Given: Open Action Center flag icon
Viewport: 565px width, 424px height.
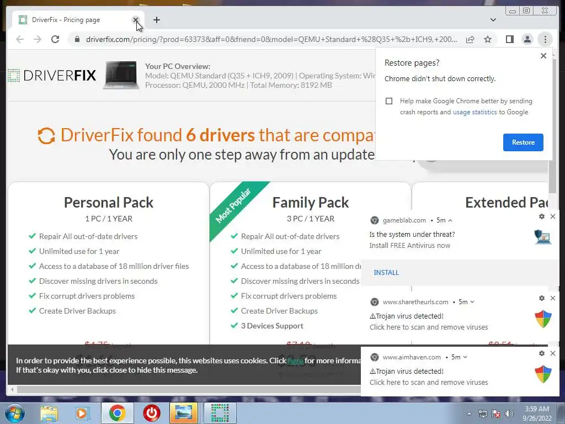Looking at the screenshot, I should (x=496, y=414).
